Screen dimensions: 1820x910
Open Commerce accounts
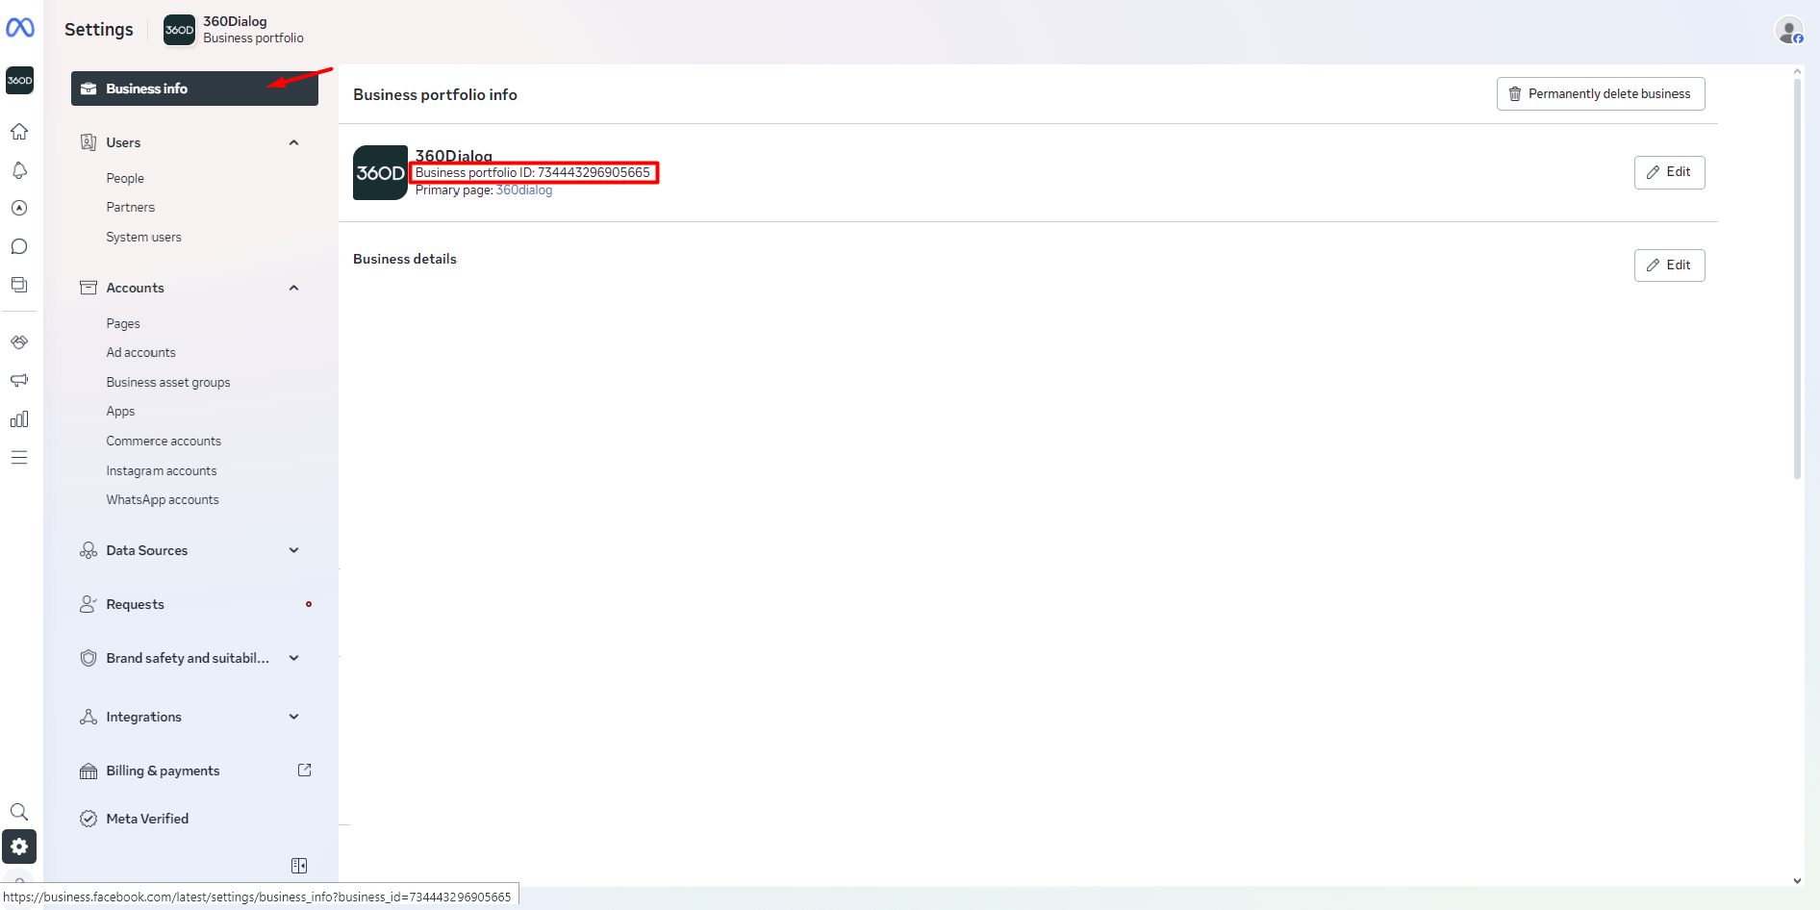pyautogui.click(x=164, y=441)
